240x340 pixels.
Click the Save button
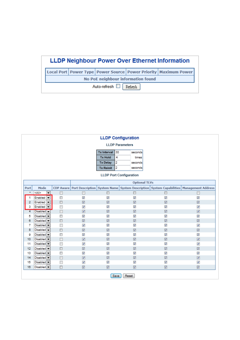[x=116, y=276]
